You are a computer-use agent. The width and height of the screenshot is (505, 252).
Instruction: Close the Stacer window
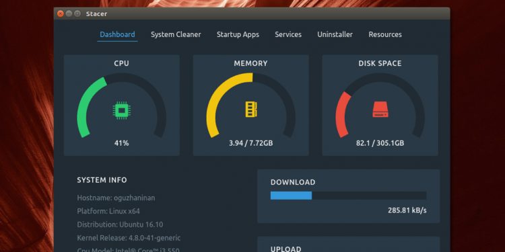pyautogui.click(x=60, y=13)
